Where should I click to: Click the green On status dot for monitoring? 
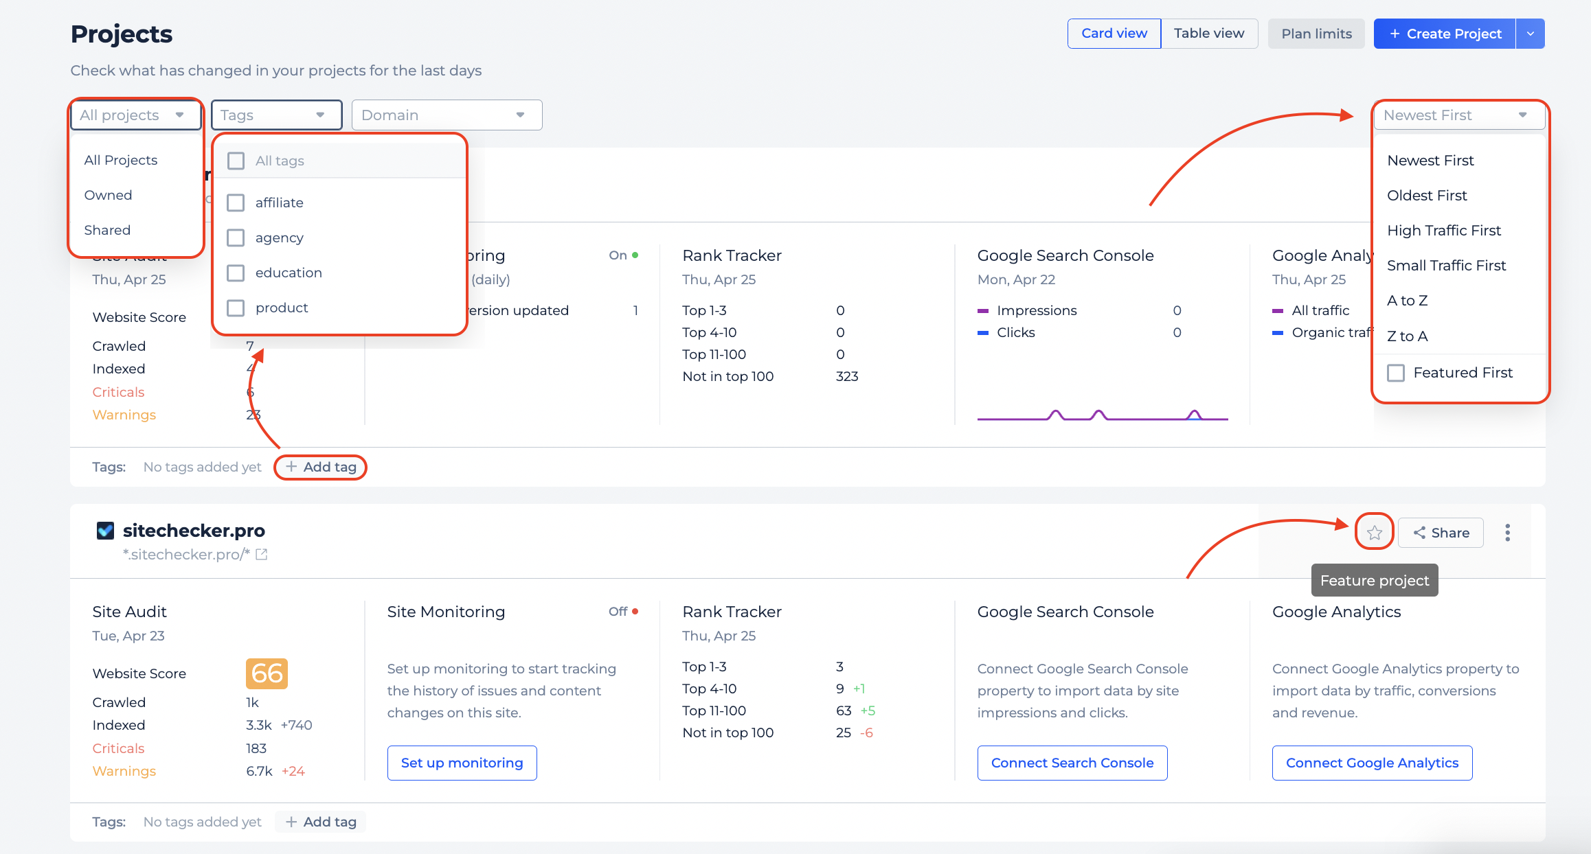click(x=635, y=255)
